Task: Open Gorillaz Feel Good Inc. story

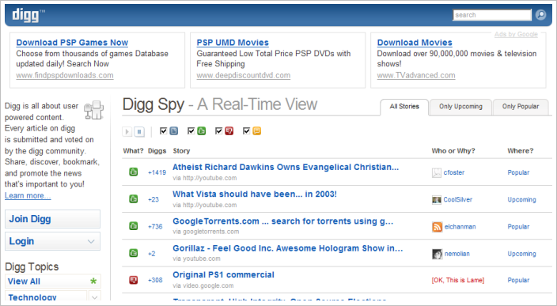Action: (x=288, y=248)
